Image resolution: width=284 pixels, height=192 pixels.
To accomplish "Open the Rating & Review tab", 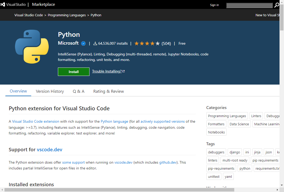I will pos(109,91).
